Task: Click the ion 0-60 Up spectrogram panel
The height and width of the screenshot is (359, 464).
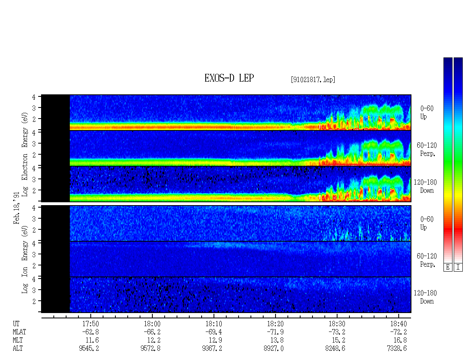Action: point(226,223)
